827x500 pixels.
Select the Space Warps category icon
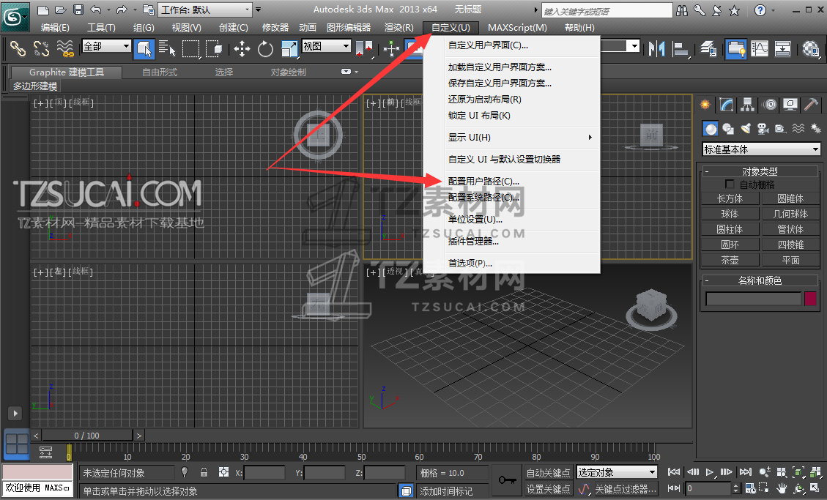click(798, 129)
